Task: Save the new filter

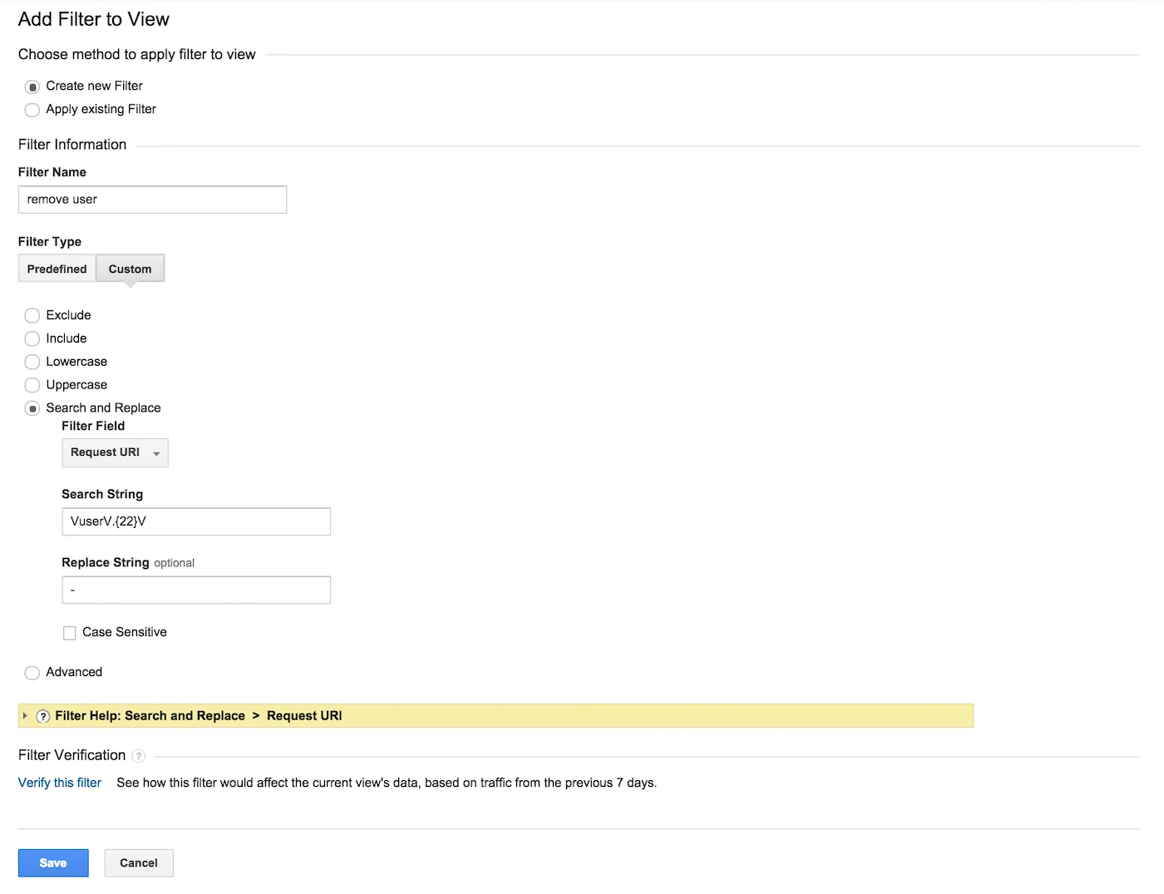Action: (x=52, y=862)
